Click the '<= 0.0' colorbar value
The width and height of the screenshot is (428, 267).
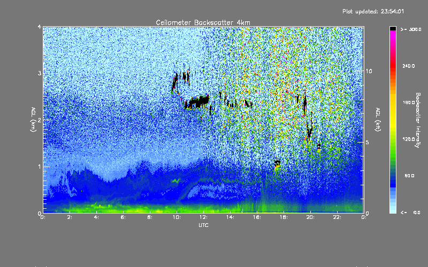pyautogui.click(x=410, y=213)
